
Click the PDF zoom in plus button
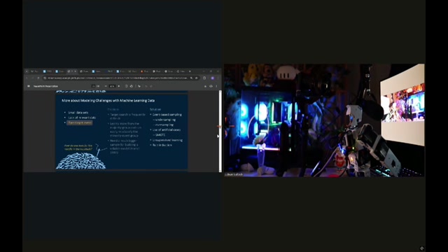coord(119,86)
